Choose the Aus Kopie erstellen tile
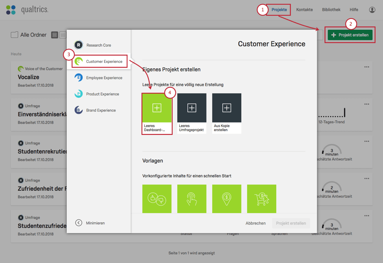This screenshot has width=383, height=263. [226, 113]
